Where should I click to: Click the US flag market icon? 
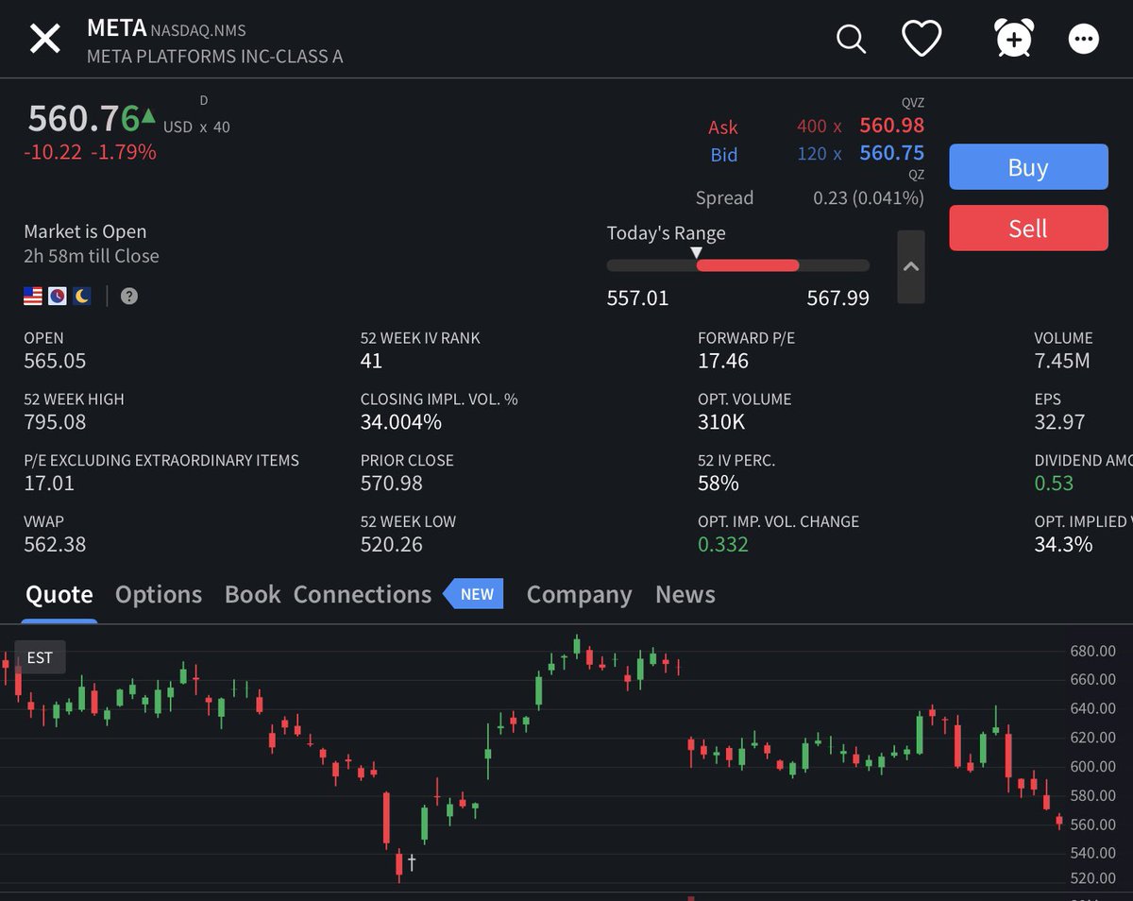(33, 296)
